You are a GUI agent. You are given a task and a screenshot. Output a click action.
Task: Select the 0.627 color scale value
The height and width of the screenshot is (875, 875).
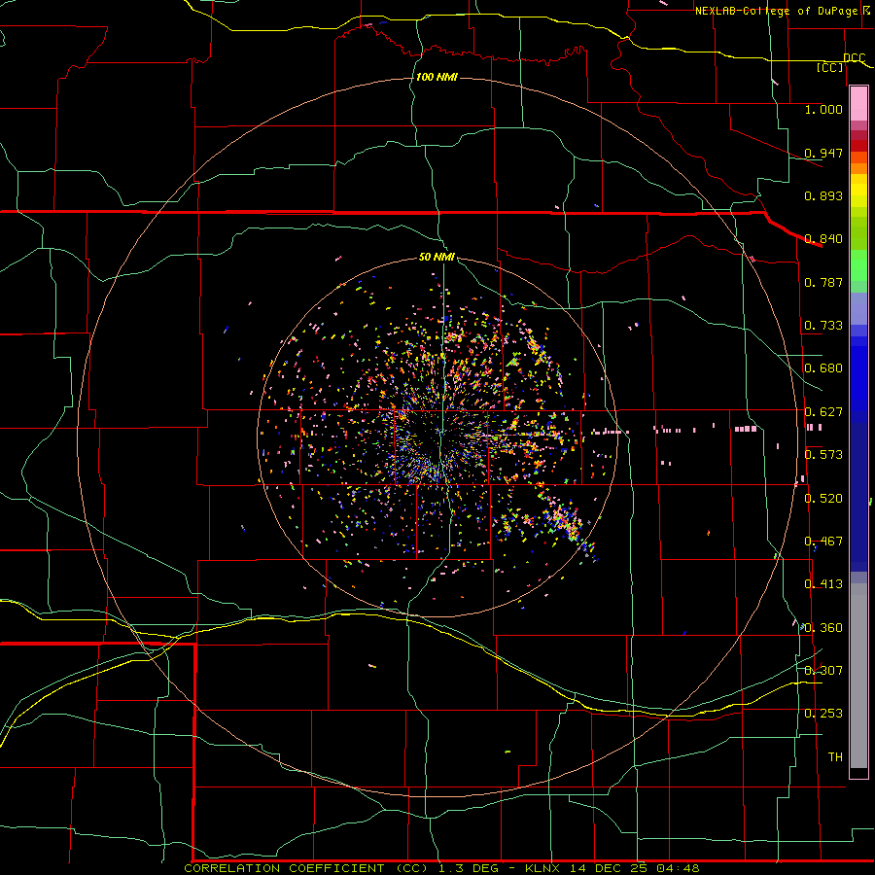pos(823,412)
